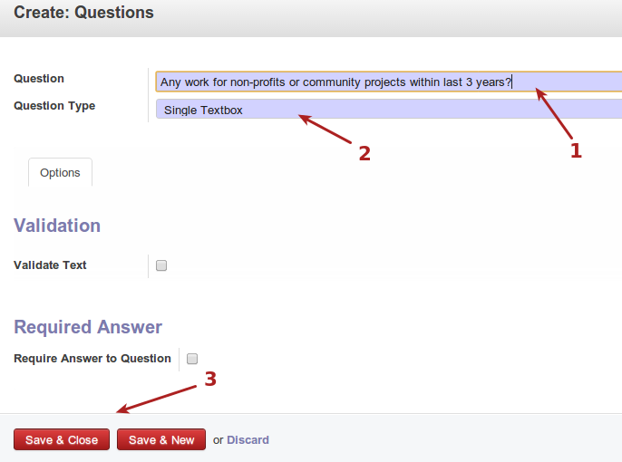This screenshot has width=622, height=462.
Task: Click the Question text input field
Action: click(388, 82)
